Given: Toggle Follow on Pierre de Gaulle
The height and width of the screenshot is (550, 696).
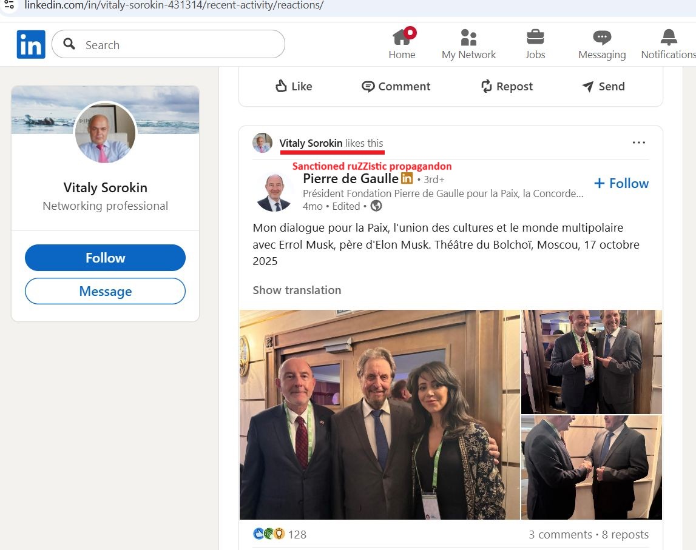Looking at the screenshot, I should point(621,183).
